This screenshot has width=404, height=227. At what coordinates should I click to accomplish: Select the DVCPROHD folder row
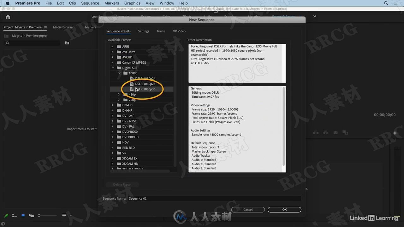142,137
